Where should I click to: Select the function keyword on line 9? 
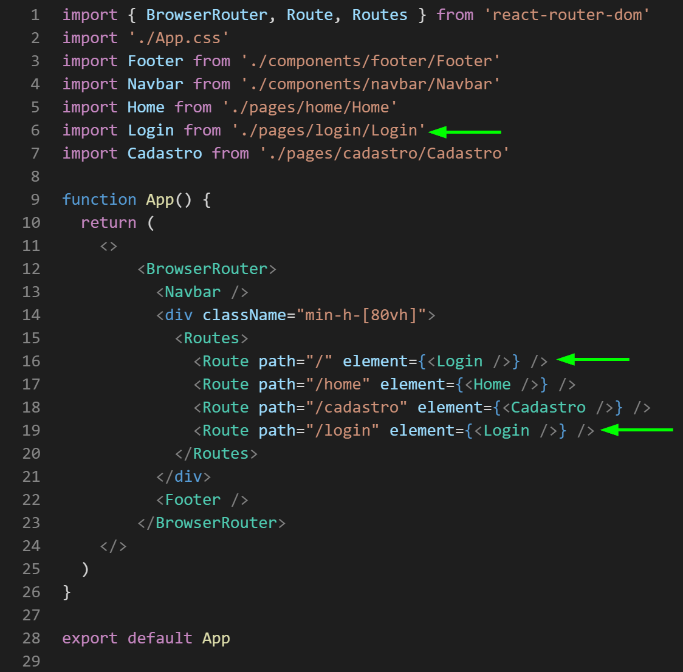100,199
